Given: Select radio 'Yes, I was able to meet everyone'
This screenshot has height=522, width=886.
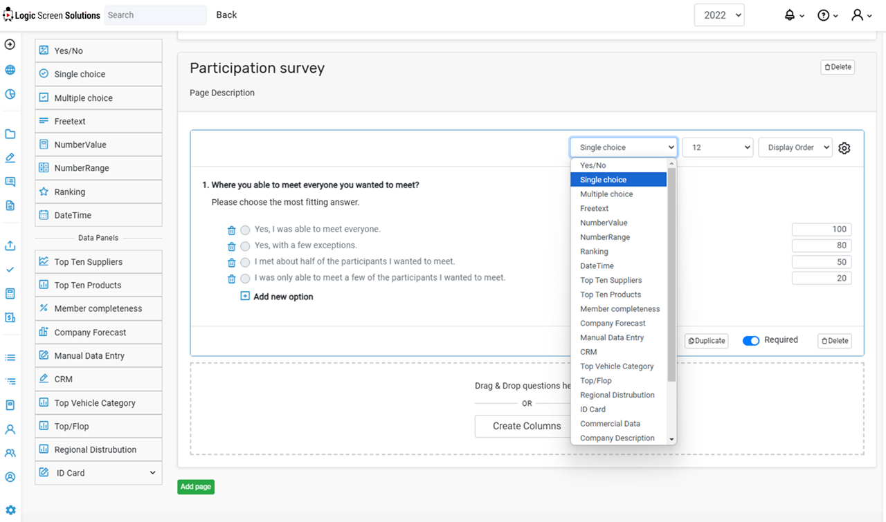Looking at the screenshot, I should pyautogui.click(x=245, y=230).
